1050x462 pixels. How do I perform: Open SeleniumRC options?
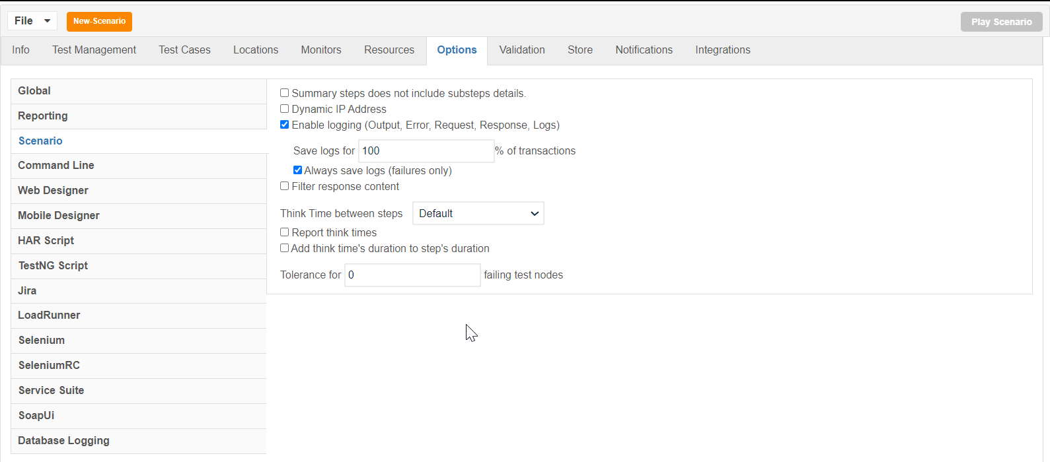coord(139,366)
